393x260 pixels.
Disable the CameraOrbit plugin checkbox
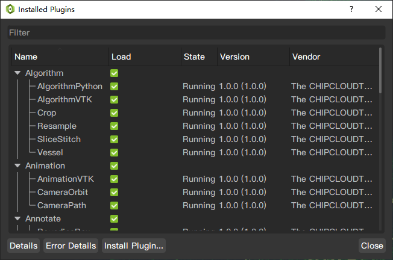pos(115,192)
